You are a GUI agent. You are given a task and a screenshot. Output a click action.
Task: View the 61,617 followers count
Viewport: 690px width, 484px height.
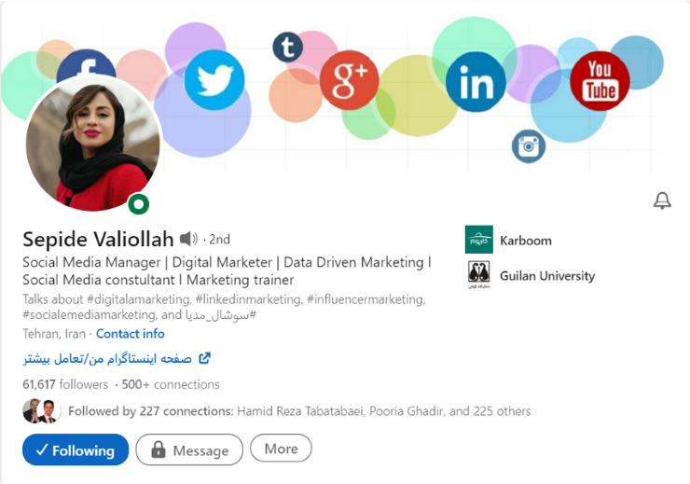click(65, 384)
